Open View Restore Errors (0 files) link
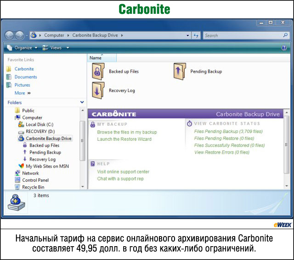The width and height of the screenshot is (294, 260). click(222, 152)
